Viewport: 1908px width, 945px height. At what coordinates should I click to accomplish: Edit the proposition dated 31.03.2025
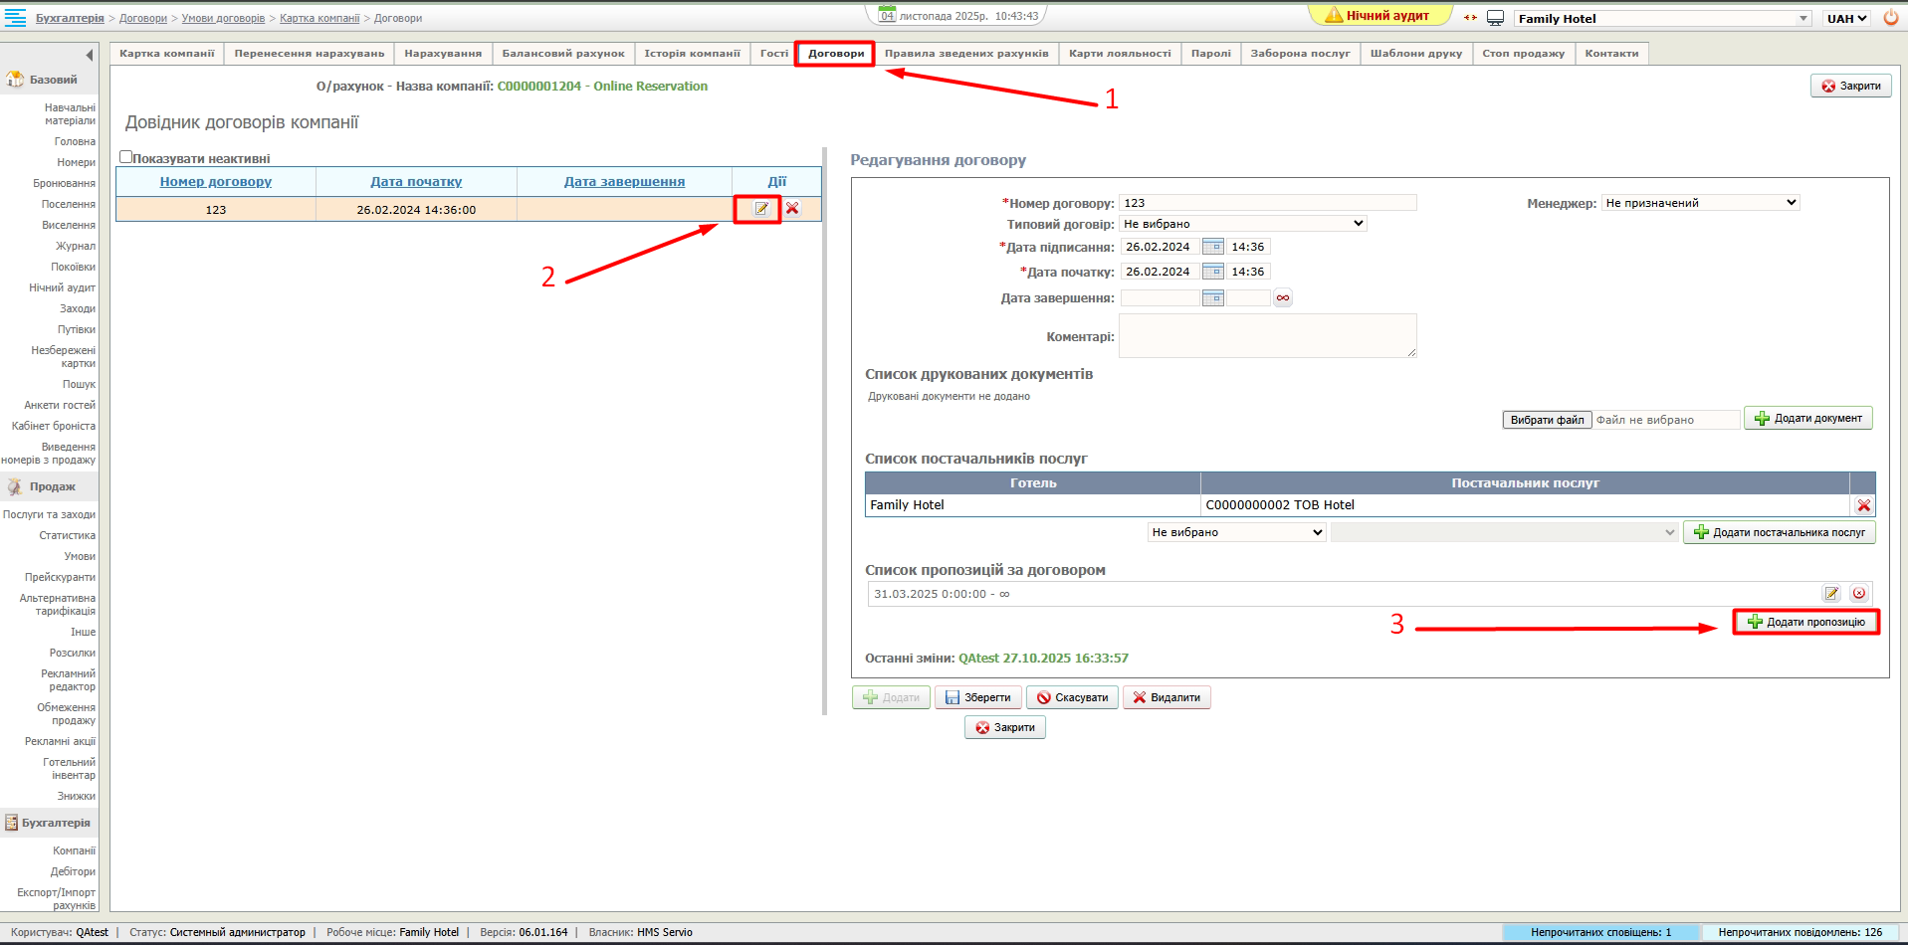pyautogui.click(x=1831, y=594)
